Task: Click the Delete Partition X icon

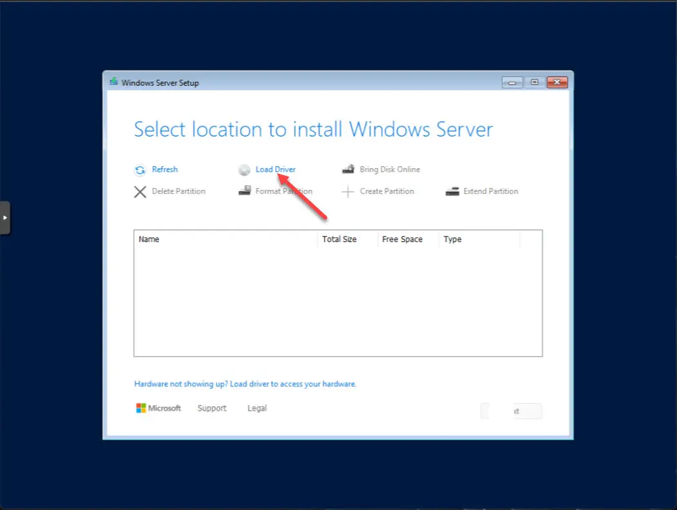Action: (140, 192)
